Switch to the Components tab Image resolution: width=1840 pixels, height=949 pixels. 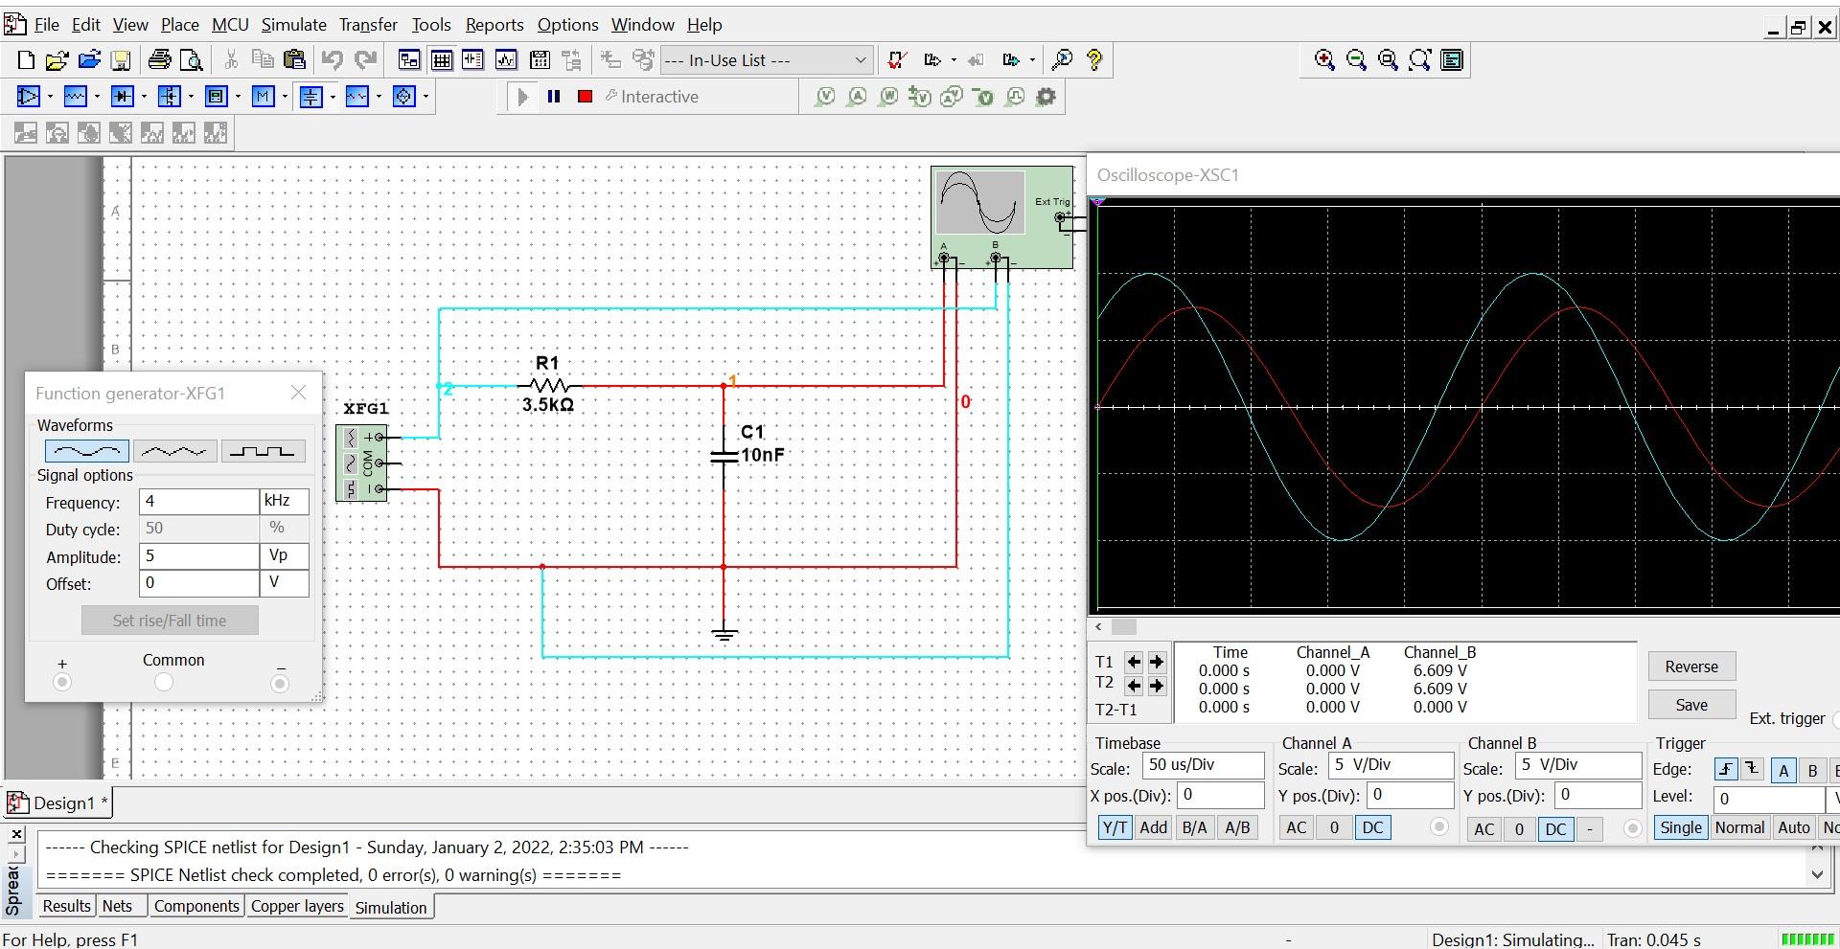pyautogui.click(x=196, y=906)
